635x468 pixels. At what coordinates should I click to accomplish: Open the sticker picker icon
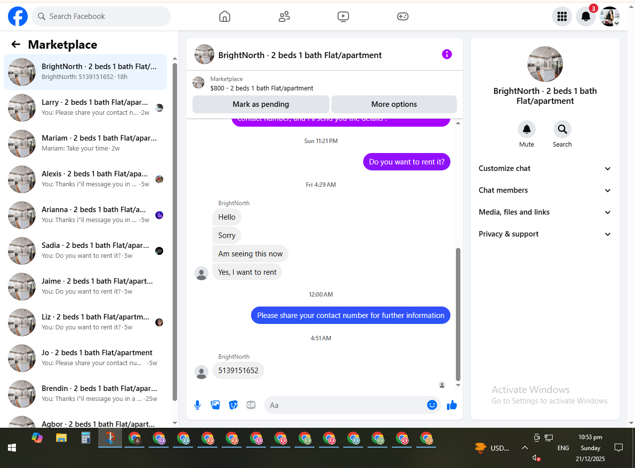tap(233, 405)
